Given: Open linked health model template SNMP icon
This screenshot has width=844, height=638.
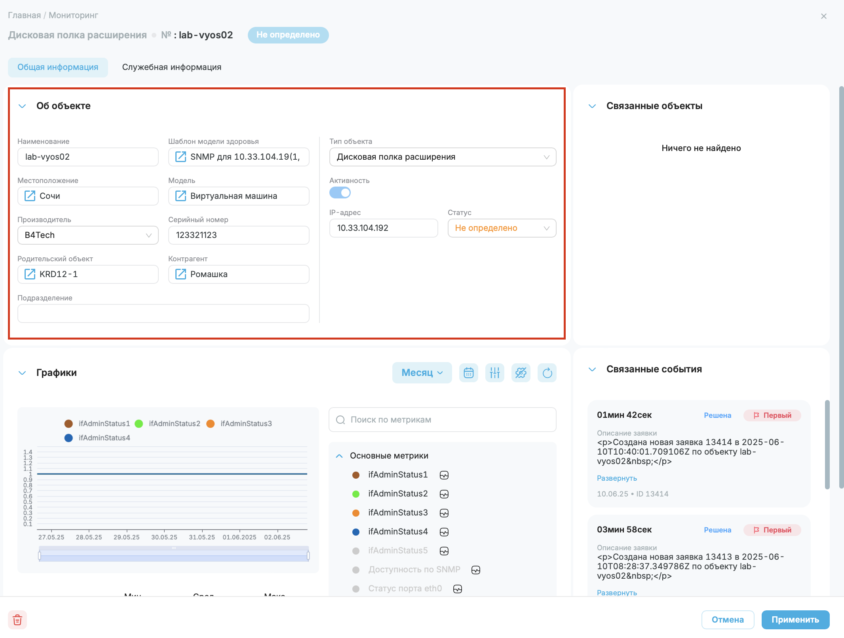Looking at the screenshot, I should (x=181, y=157).
